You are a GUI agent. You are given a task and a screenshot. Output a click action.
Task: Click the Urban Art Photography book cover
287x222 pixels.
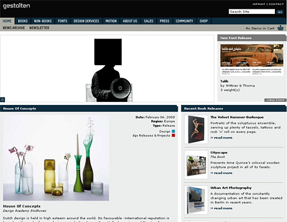pos(196,200)
